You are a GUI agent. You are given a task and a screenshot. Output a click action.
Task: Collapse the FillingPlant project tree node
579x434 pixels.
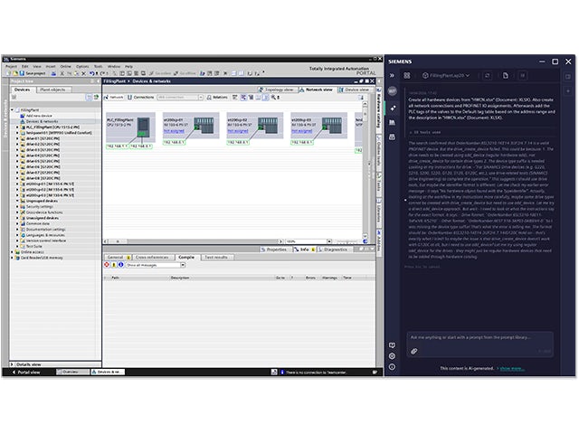12,110
